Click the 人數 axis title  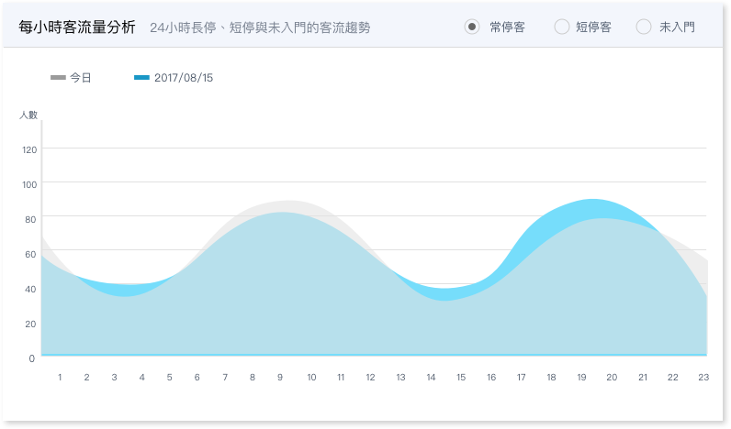click(x=28, y=115)
